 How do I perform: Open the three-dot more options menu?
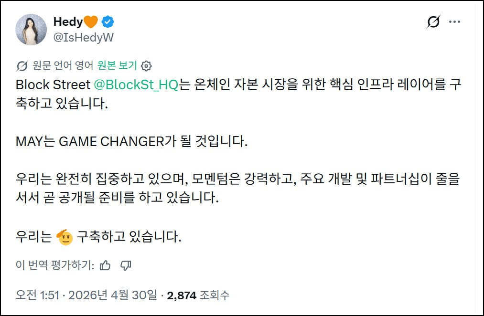click(x=455, y=22)
